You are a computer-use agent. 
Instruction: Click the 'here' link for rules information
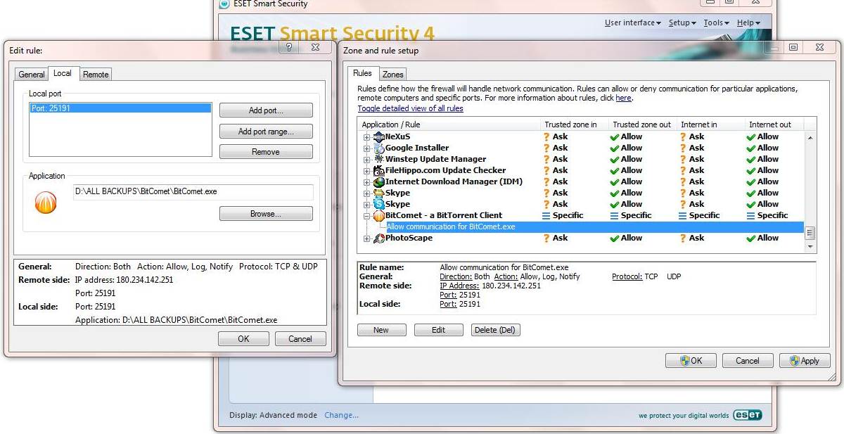624,98
